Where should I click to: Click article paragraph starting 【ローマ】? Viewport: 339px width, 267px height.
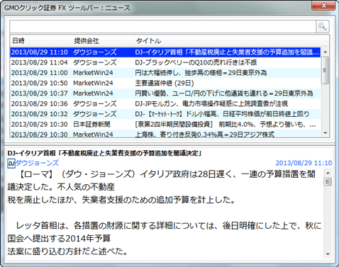click(x=161, y=187)
